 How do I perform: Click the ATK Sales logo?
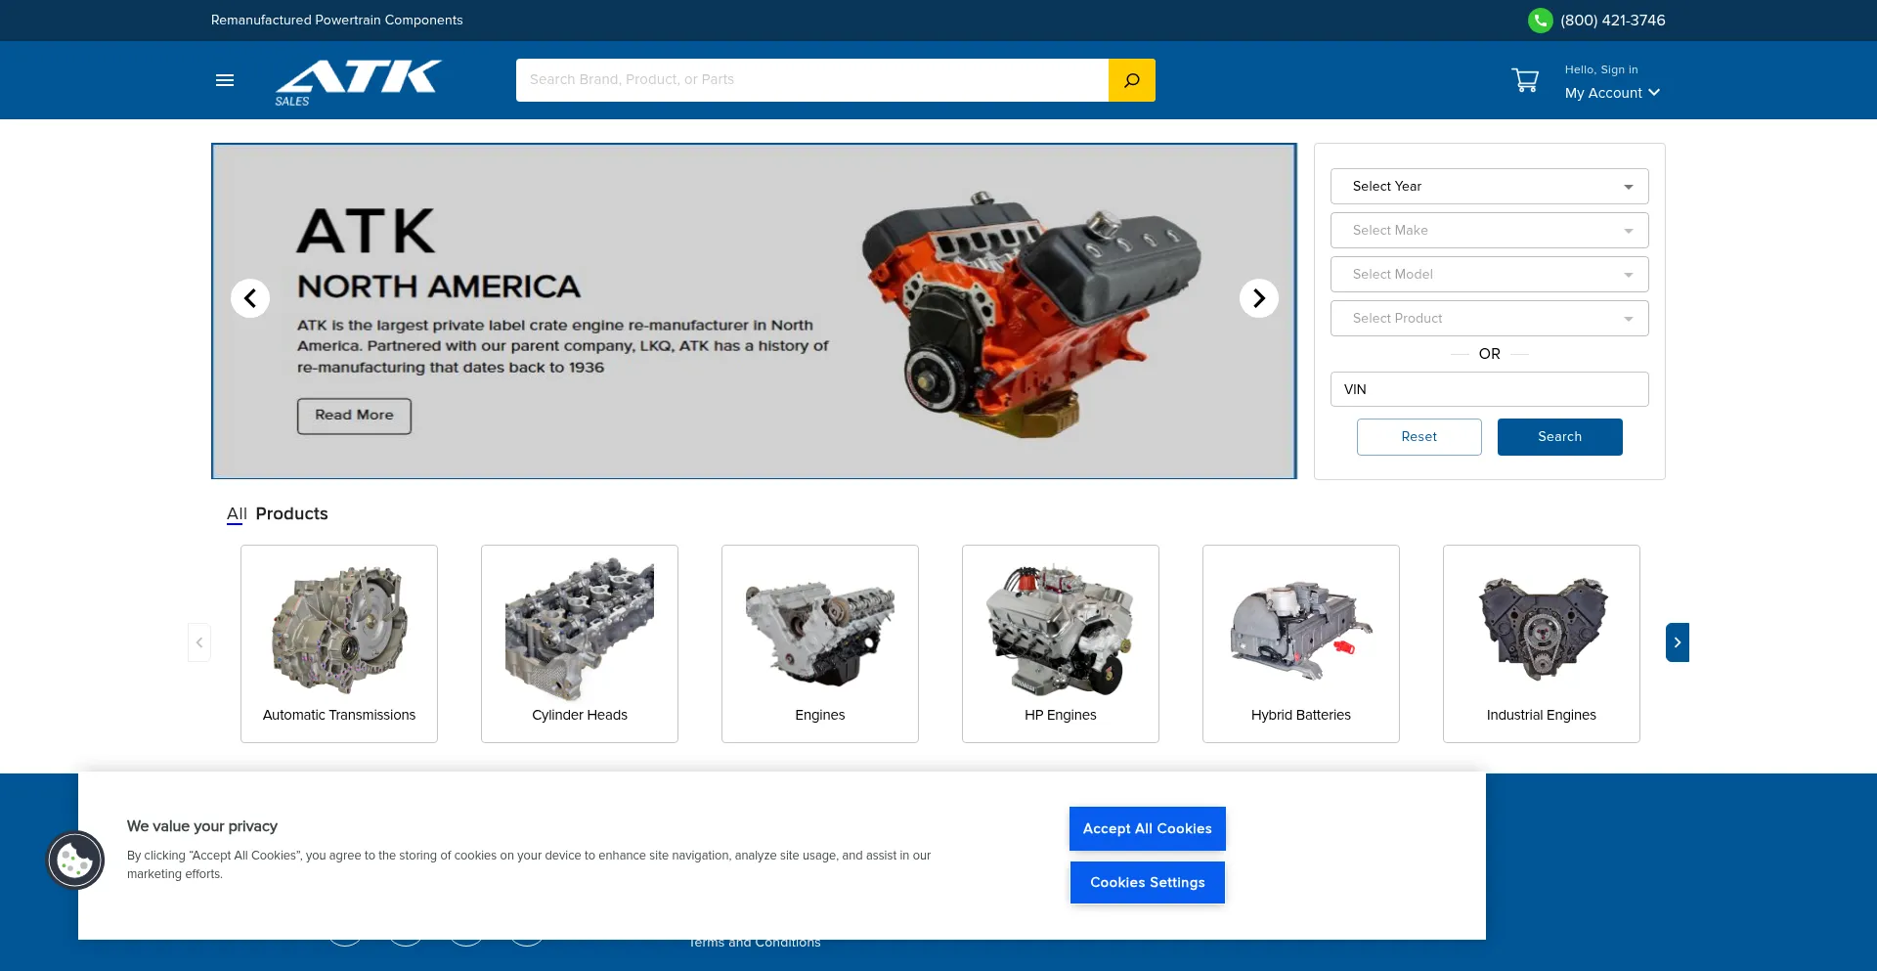tap(358, 81)
